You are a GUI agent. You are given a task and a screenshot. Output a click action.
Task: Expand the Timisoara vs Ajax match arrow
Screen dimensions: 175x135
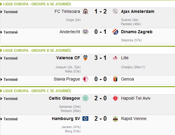(x=1, y=12)
